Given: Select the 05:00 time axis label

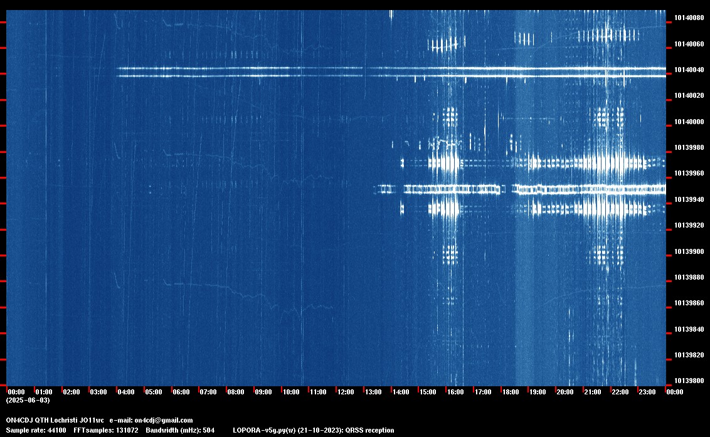Looking at the screenshot, I should click(x=154, y=392).
